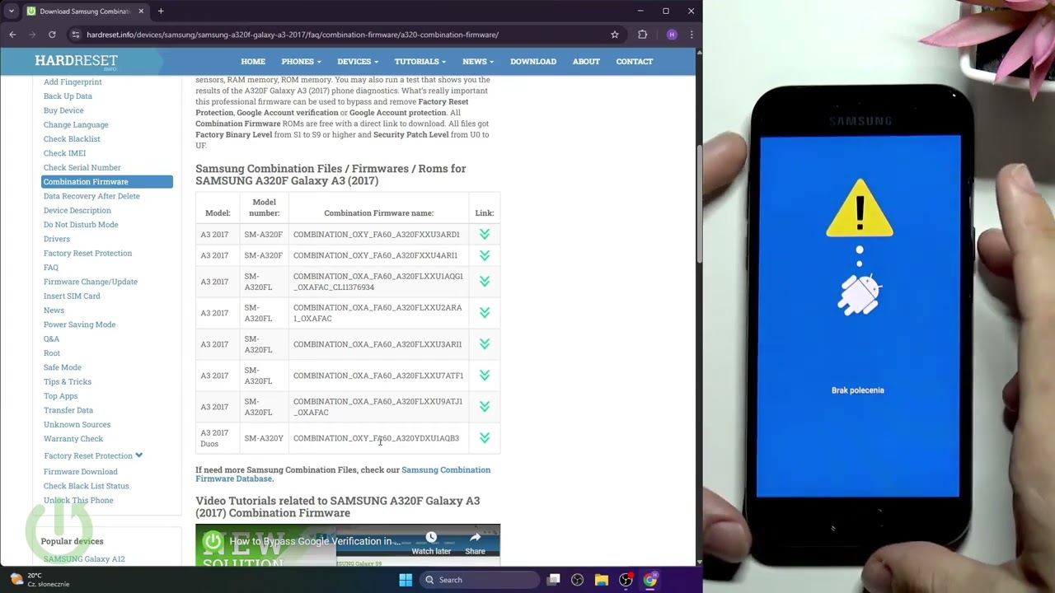Expand the TUTORIALS menu
Viewport: 1055px width, 593px height.
(420, 61)
